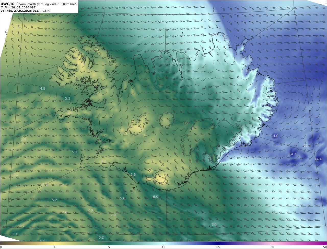Click the 2.6 value on the map
The image size is (327, 249).
coord(65,212)
